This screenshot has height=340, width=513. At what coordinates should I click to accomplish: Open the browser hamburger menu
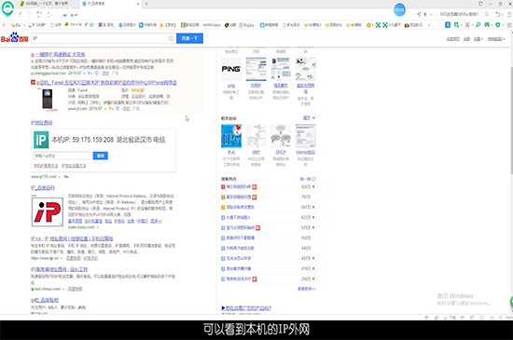(509, 14)
